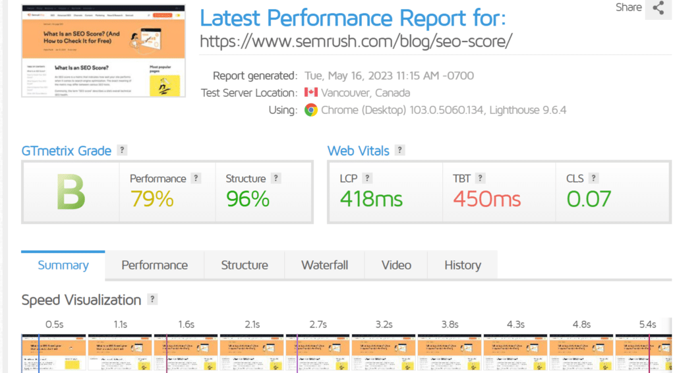The width and height of the screenshot is (675, 373).
Task: Open Web Vitals help question mark
Action: pyautogui.click(x=400, y=150)
